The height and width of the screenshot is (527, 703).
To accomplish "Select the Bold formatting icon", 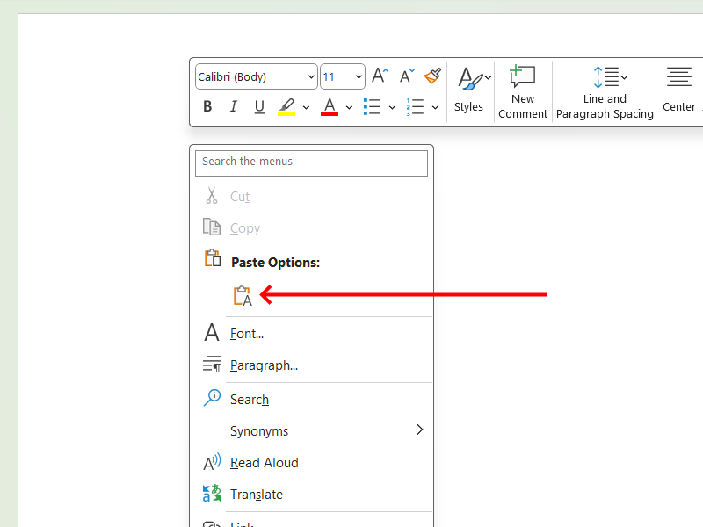I will (207, 106).
